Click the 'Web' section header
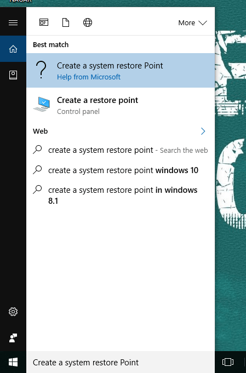This screenshot has width=246, height=373. pyautogui.click(x=40, y=131)
